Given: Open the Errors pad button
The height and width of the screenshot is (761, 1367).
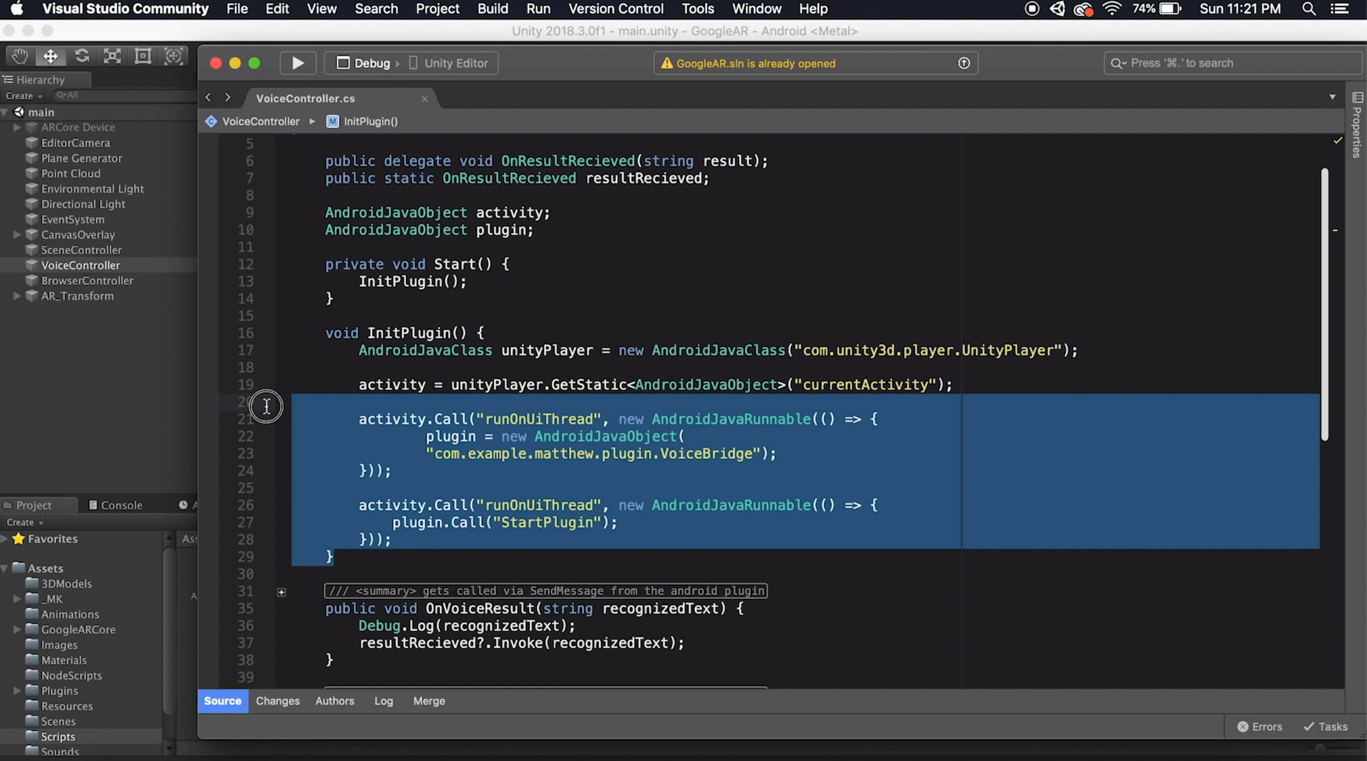Looking at the screenshot, I should [x=1259, y=727].
